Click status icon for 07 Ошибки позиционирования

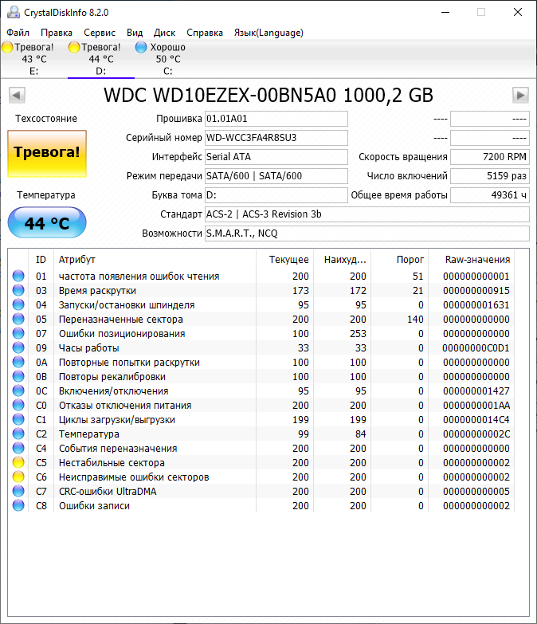[x=18, y=333]
